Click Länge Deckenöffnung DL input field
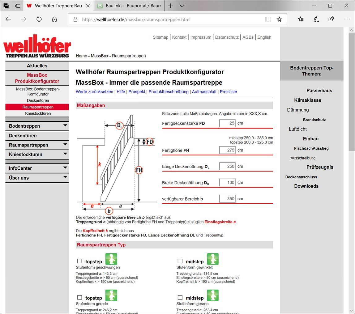The height and width of the screenshot is (314, 355). [227, 166]
